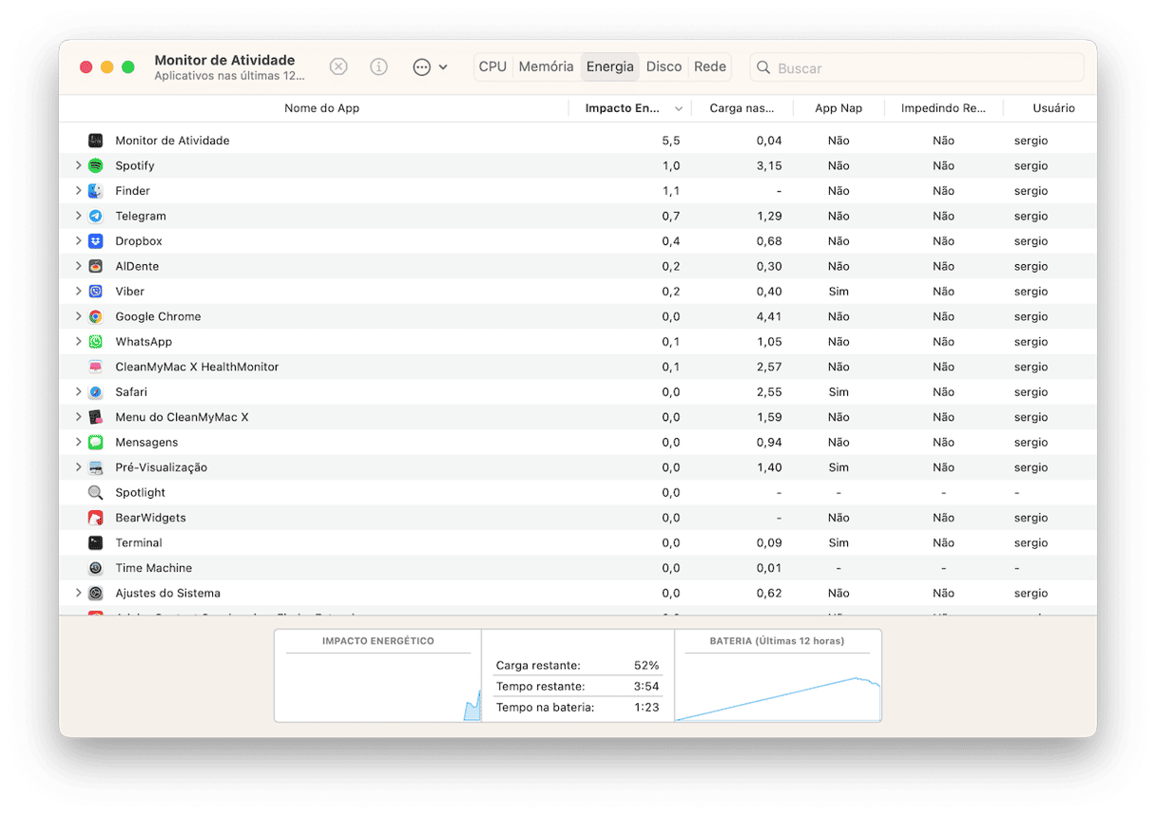
Task: Expand the Viber process group
Action: [x=78, y=292]
